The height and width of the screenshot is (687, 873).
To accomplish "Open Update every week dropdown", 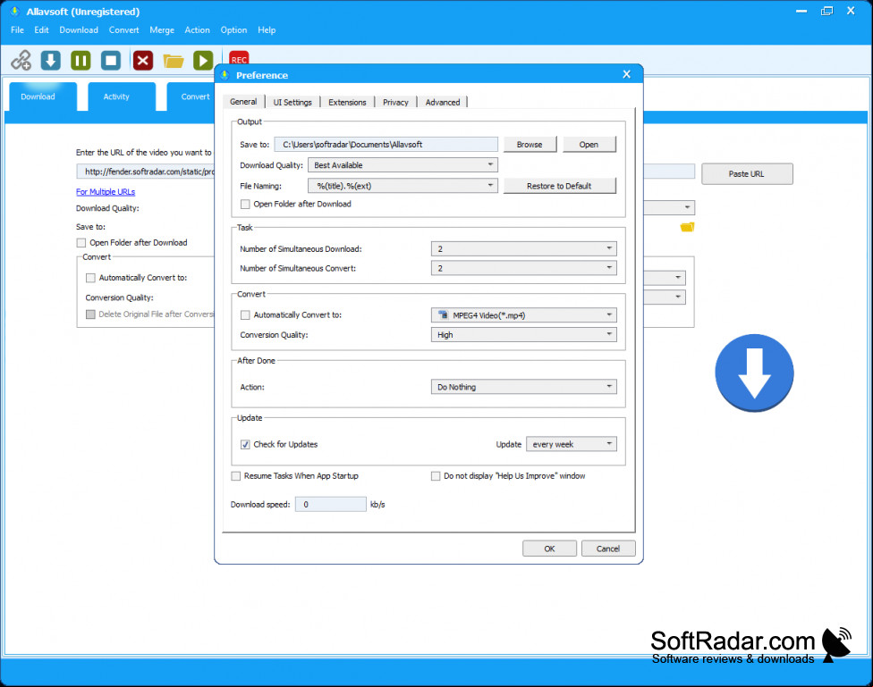I will (x=572, y=444).
